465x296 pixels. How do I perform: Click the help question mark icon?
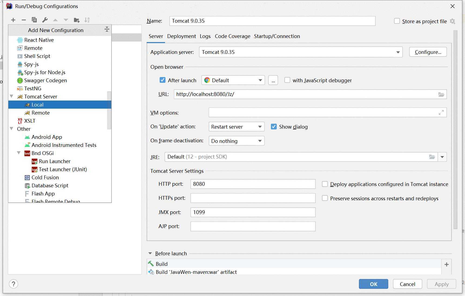[14, 284]
